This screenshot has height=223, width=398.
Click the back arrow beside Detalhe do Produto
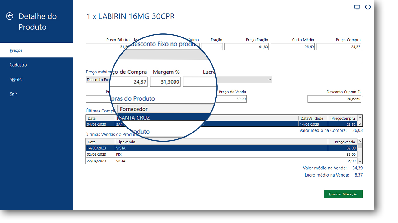click(10, 16)
